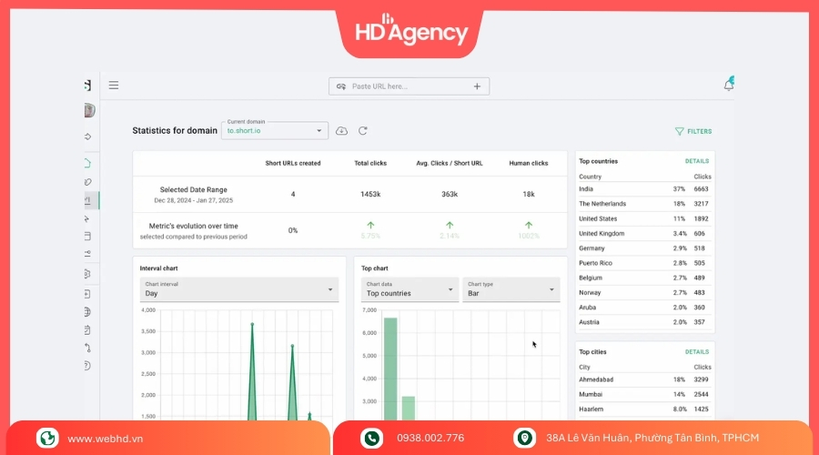This screenshot has width=819, height=455.
Task: Click the highlighted statistics icon in sidebar
Action: (87, 200)
